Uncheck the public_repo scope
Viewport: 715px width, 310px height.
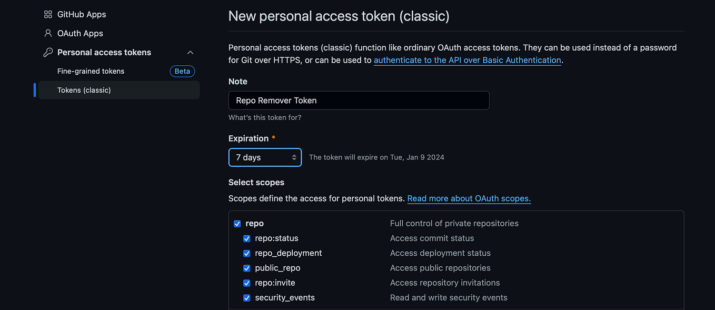[x=246, y=268]
